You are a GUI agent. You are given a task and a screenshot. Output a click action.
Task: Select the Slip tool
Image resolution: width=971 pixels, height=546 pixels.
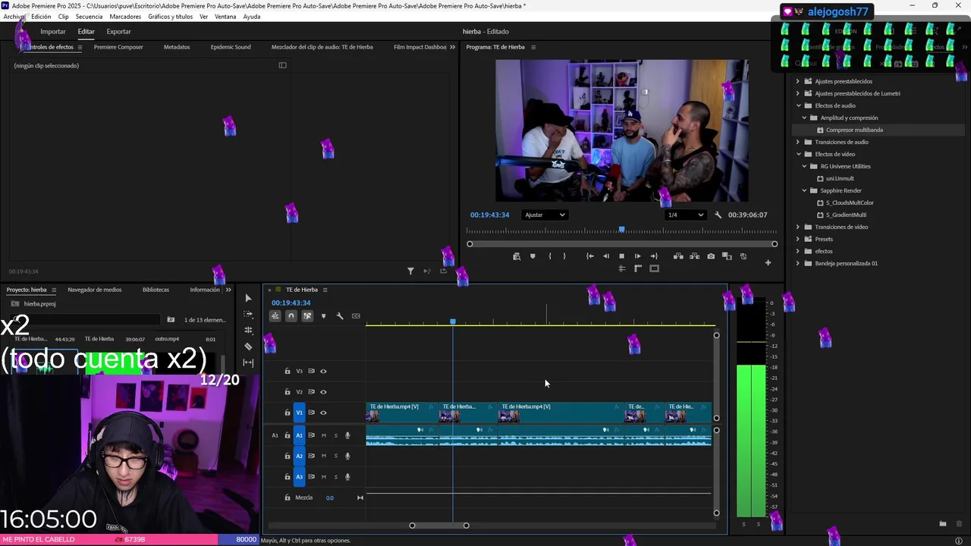(248, 362)
